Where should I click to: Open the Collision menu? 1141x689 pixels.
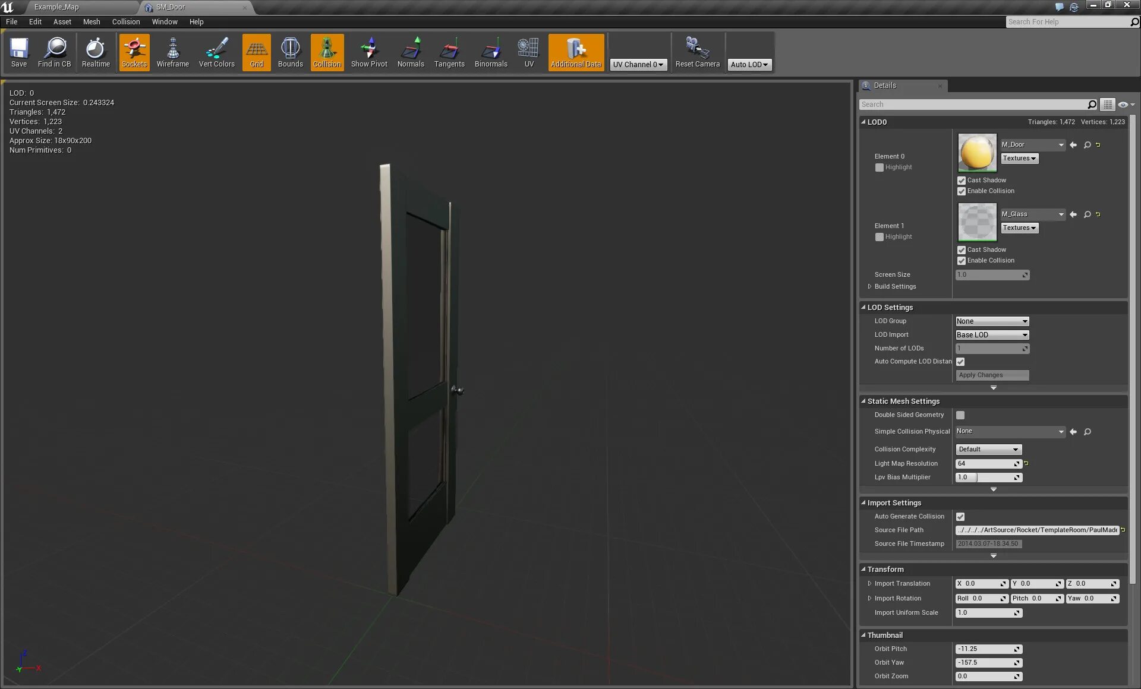point(126,22)
